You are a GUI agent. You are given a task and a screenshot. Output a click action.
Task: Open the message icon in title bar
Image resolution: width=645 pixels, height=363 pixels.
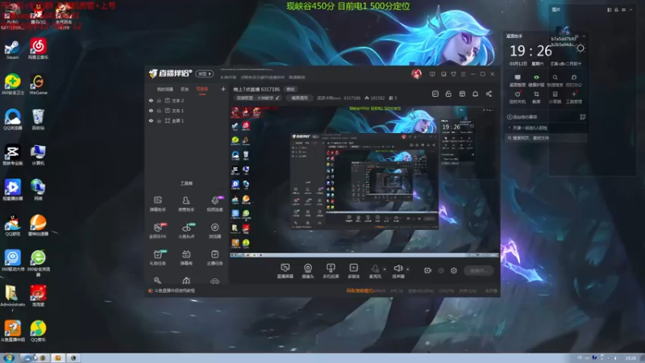pos(432,74)
